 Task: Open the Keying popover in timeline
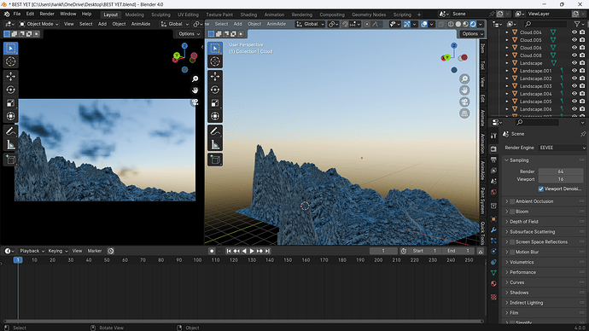(57, 251)
